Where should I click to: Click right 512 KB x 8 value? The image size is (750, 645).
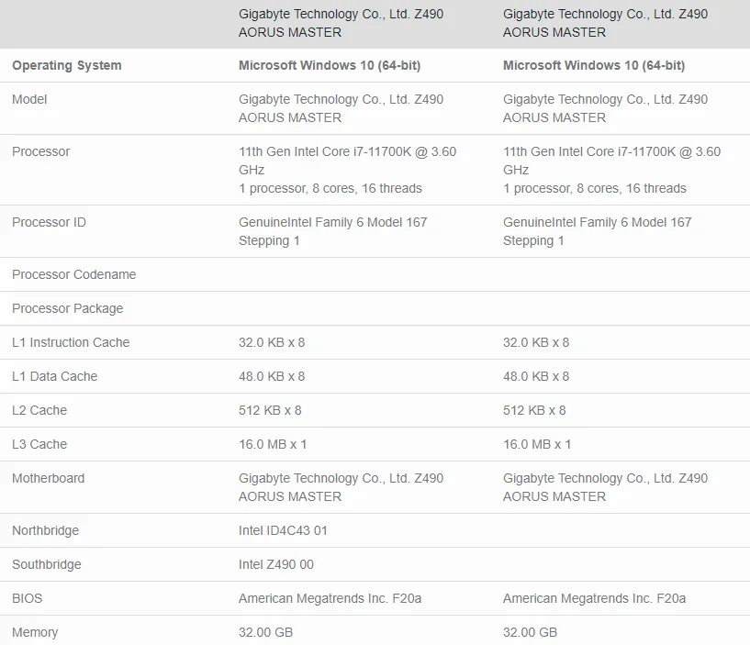coord(534,410)
